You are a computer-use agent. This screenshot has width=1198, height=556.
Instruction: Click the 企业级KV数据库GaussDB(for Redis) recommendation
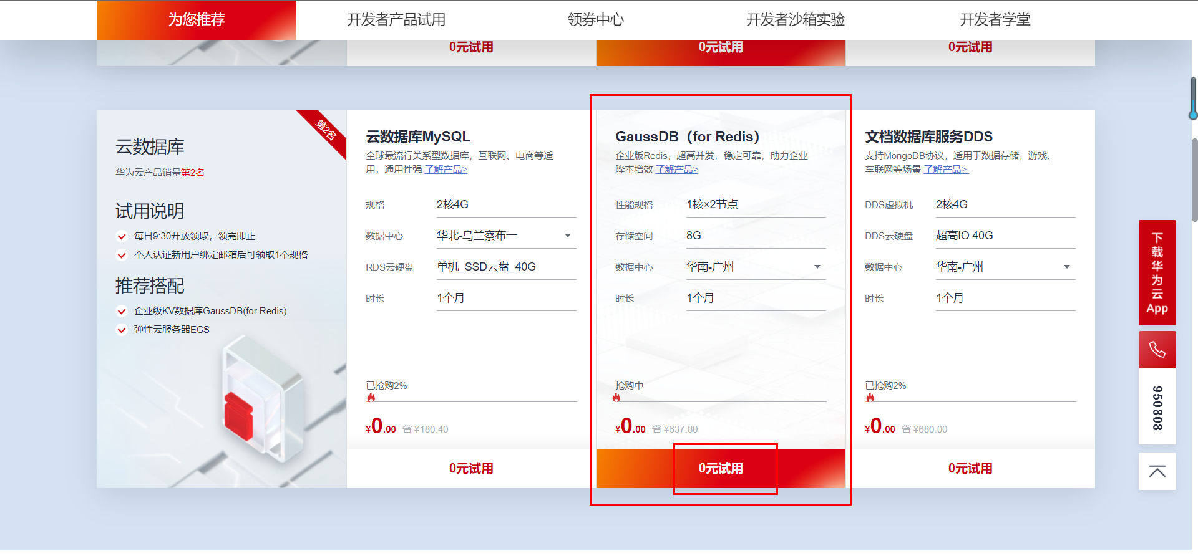pos(210,311)
